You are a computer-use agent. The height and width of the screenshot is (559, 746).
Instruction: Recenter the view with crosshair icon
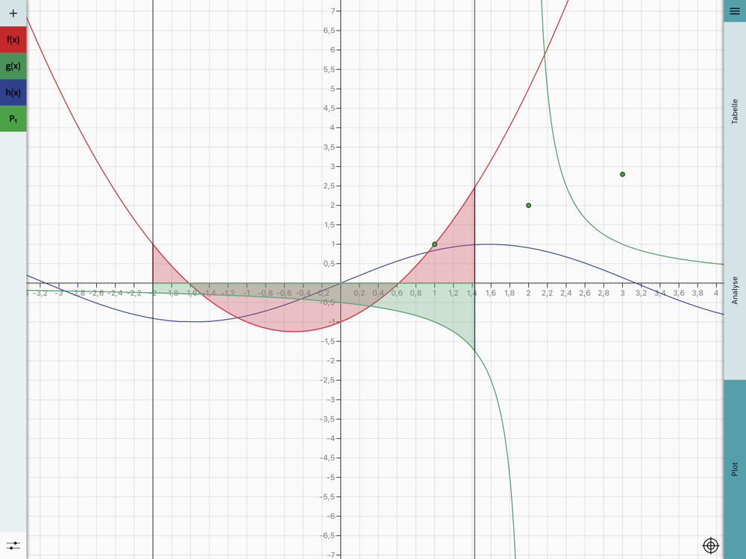tap(710, 546)
